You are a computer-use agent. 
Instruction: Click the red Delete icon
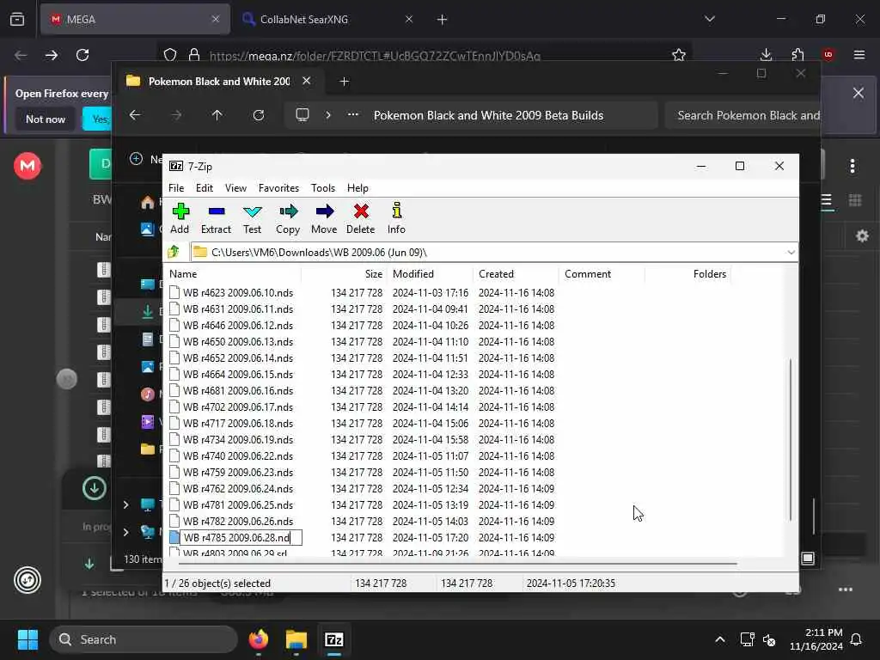(360, 217)
